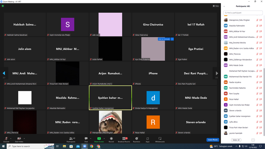Go to previous gallery page arrow
265x149 pixels.
coord(4,73)
